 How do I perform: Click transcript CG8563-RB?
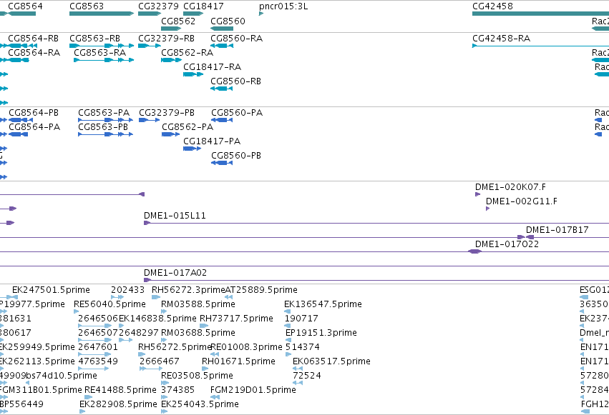pos(102,46)
